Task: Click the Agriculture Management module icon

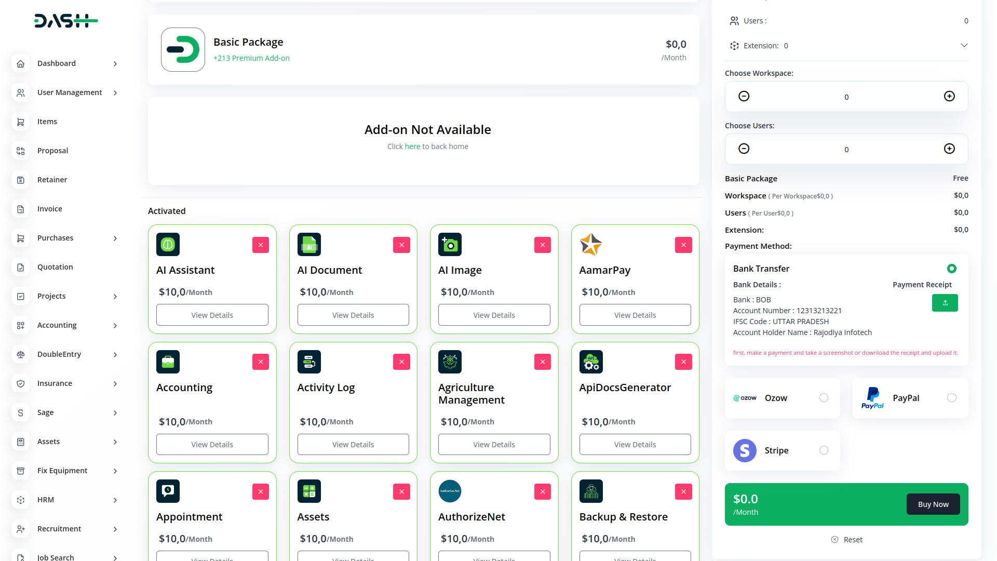Action: pyautogui.click(x=450, y=362)
